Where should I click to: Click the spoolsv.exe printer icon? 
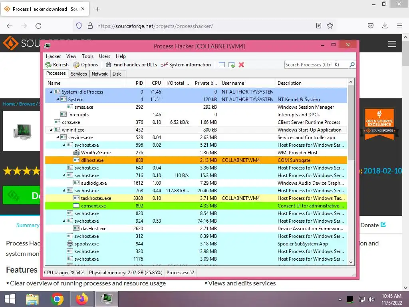[70, 243]
